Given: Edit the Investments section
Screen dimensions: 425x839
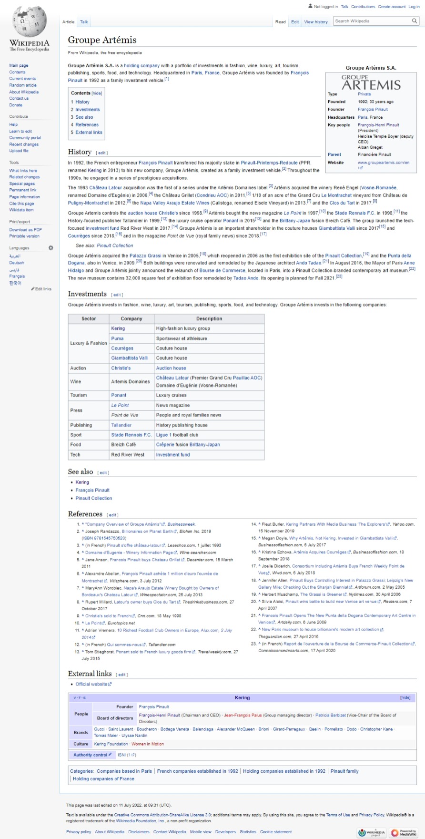Looking at the screenshot, I should pyautogui.click(x=117, y=295).
